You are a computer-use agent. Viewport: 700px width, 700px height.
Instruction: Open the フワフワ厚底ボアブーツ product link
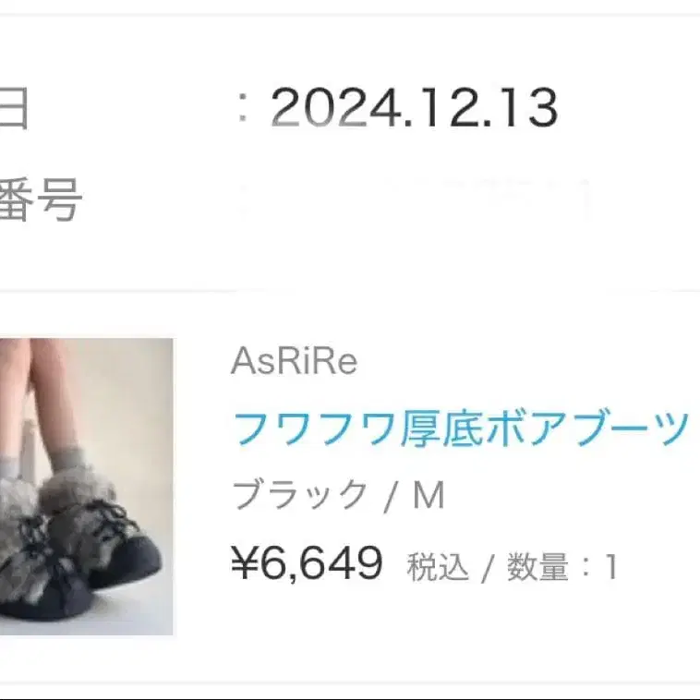tap(461, 428)
